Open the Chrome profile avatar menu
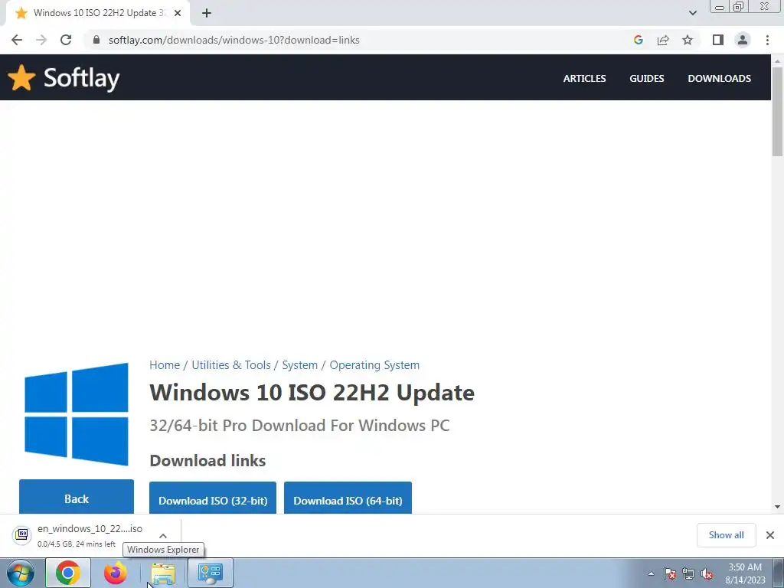This screenshot has height=588, width=784. (x=743, y=40)
